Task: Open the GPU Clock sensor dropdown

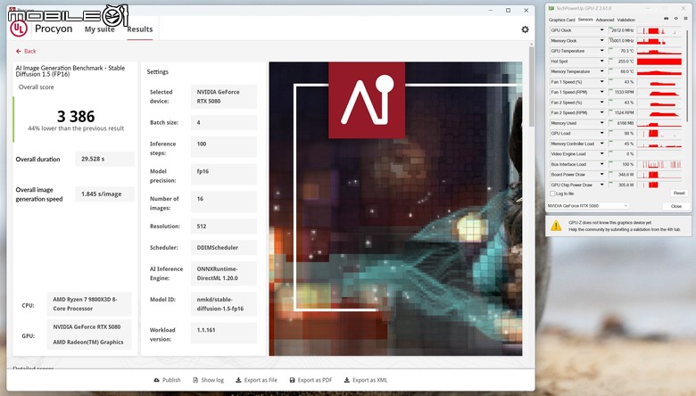Action: (x=602, y=30)
